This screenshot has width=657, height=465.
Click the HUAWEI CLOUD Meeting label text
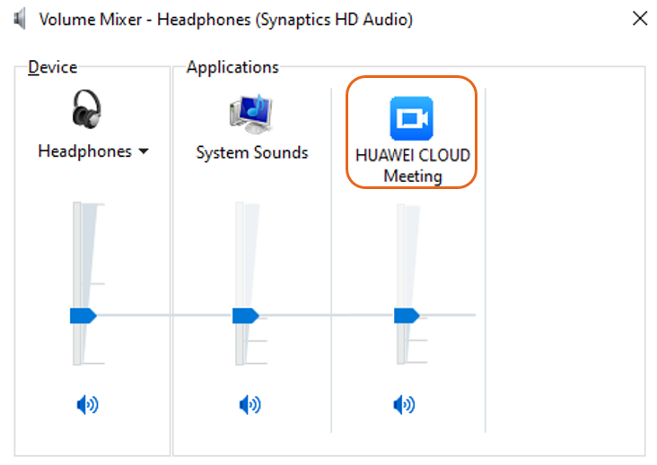(x=413, y=166)
